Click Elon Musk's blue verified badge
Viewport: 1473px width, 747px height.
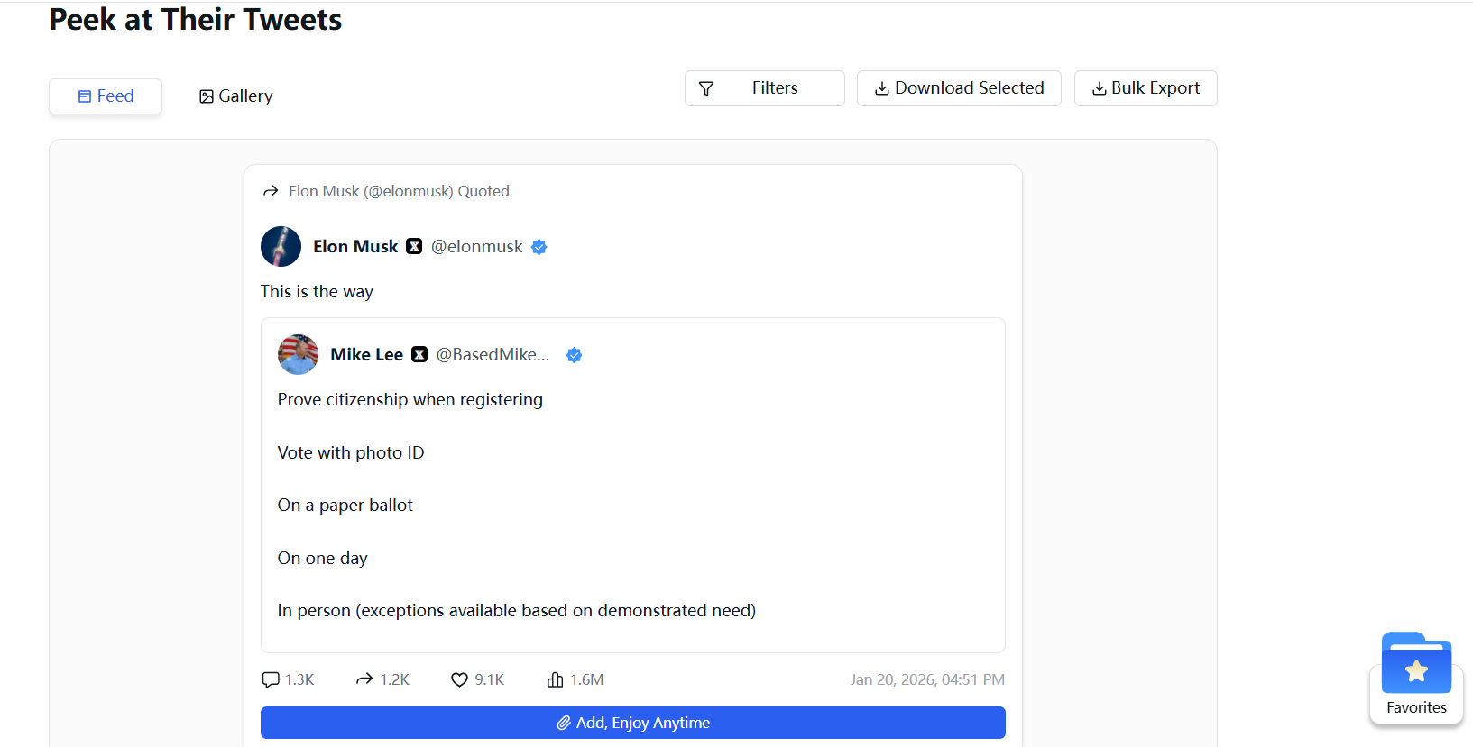point(539,247)
